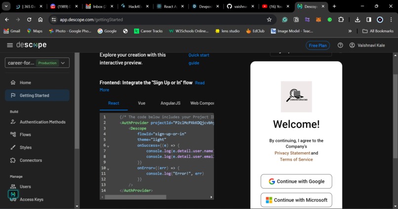
Task: Click the main page vertical scrollbar
Action: tap(395, 117)
